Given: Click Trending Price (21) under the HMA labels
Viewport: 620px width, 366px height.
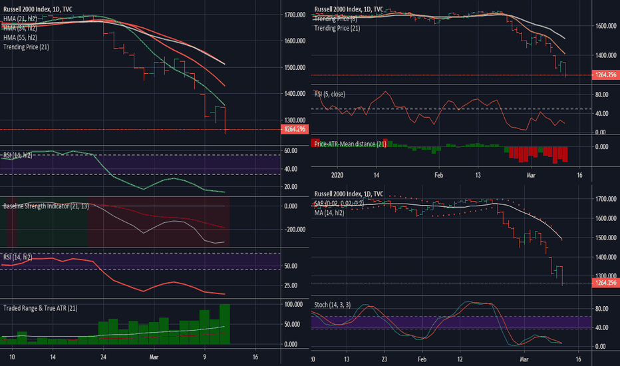Looking at the screenshot, I should pos(26,47).
